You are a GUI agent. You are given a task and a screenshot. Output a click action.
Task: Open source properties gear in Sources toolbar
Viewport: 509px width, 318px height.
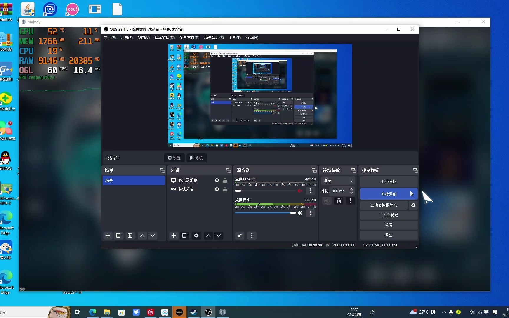pos(196,236)
